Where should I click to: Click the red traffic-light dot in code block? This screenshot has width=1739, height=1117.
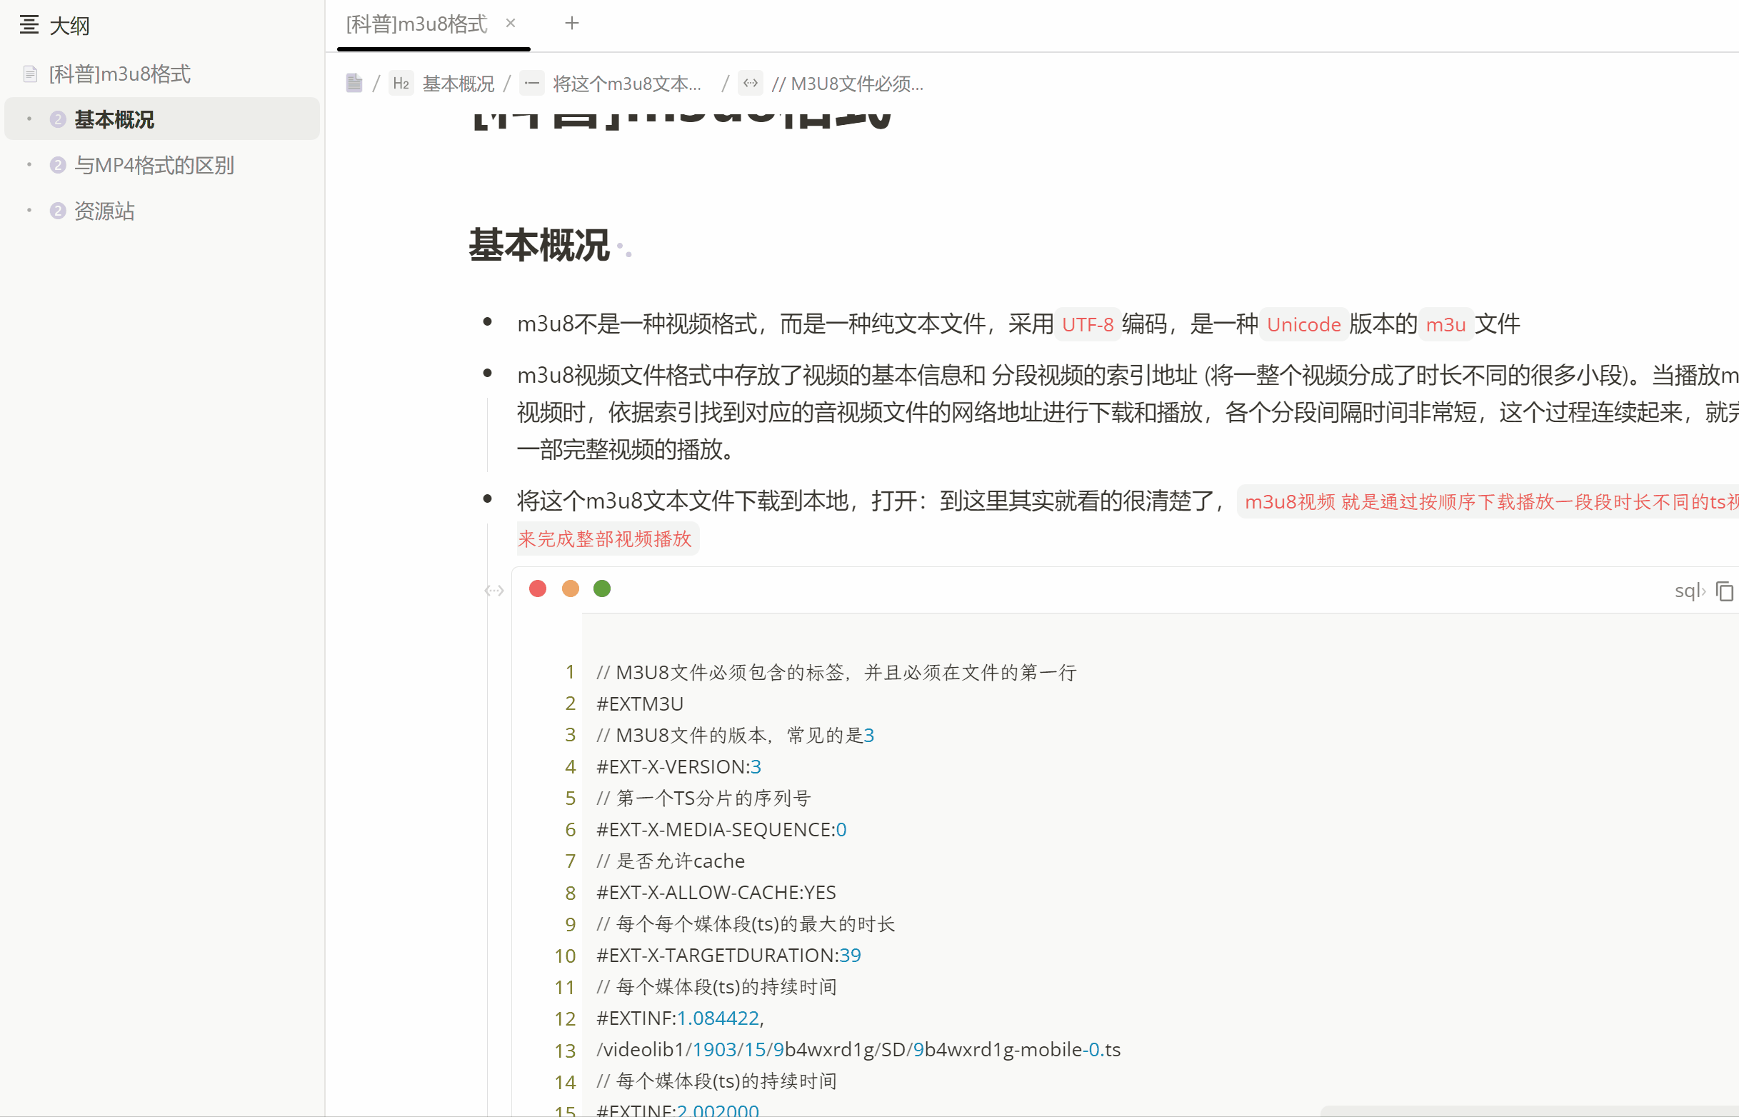[x=537, y=588]
